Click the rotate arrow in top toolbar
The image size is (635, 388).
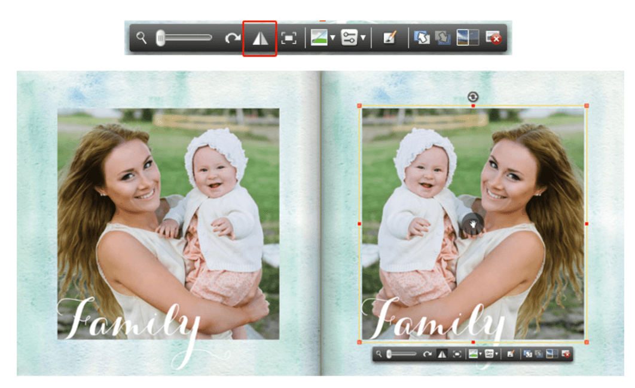[233, 38]
